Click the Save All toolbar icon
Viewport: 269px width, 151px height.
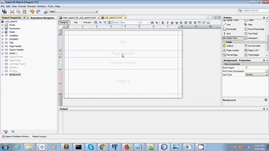(4, 11)
